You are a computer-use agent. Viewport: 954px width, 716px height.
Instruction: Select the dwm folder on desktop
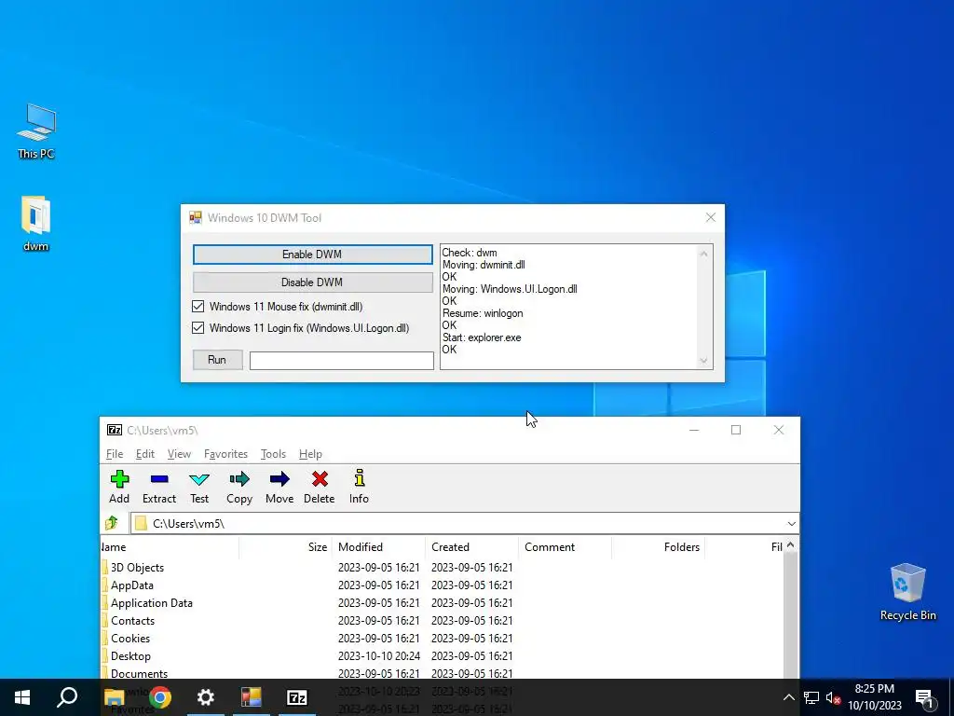[x=35, y=224]
